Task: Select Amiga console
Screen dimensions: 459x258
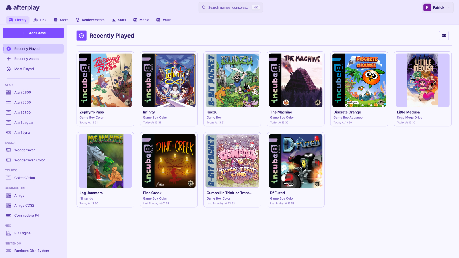Action: point(33,196)
